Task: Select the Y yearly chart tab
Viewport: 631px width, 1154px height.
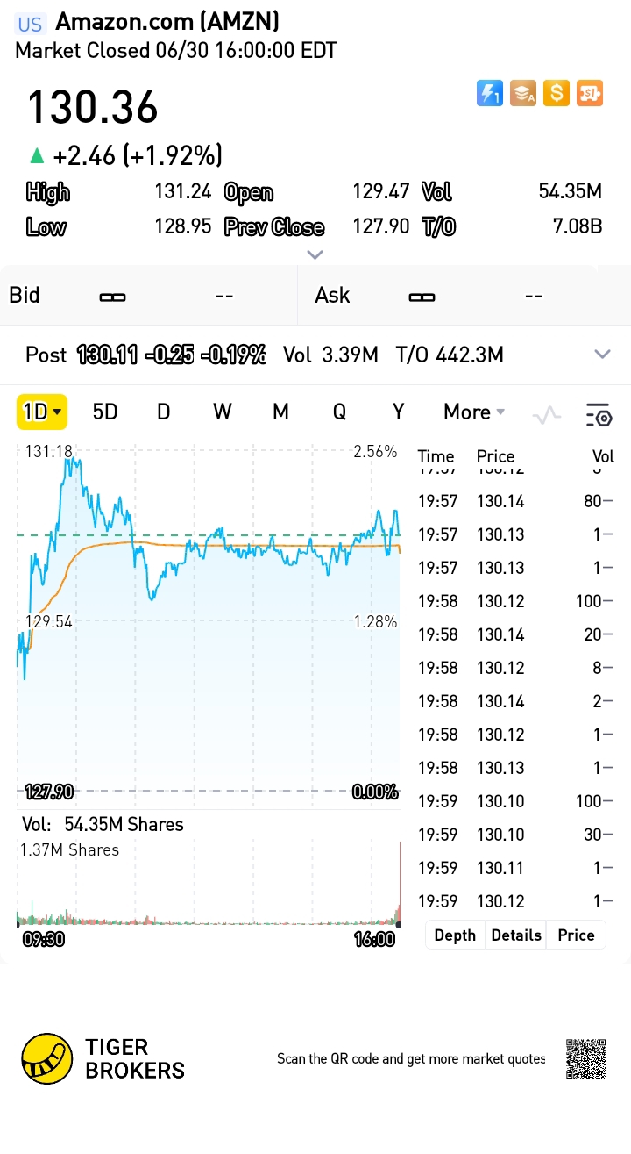Action: 398,412
